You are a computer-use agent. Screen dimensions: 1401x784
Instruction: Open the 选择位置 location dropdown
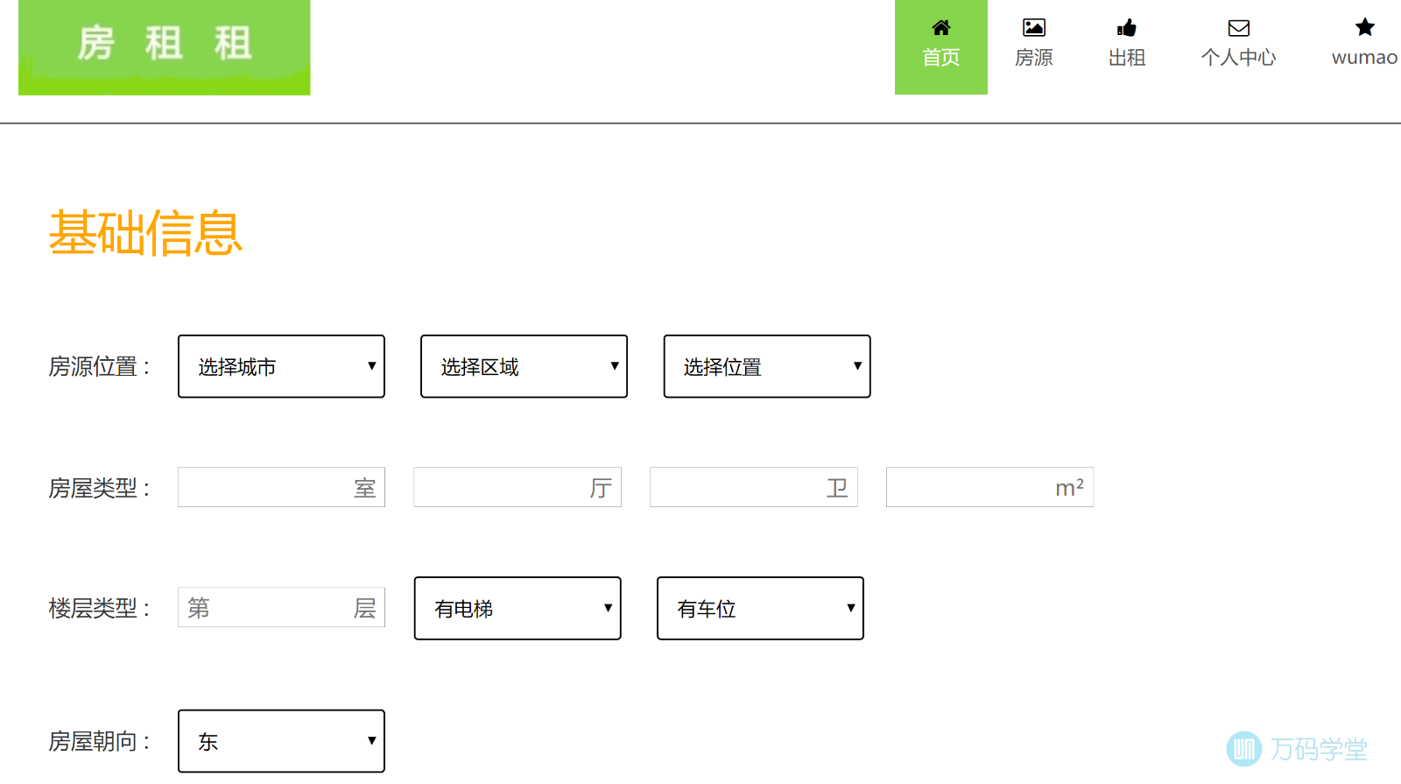coord(766,366)
